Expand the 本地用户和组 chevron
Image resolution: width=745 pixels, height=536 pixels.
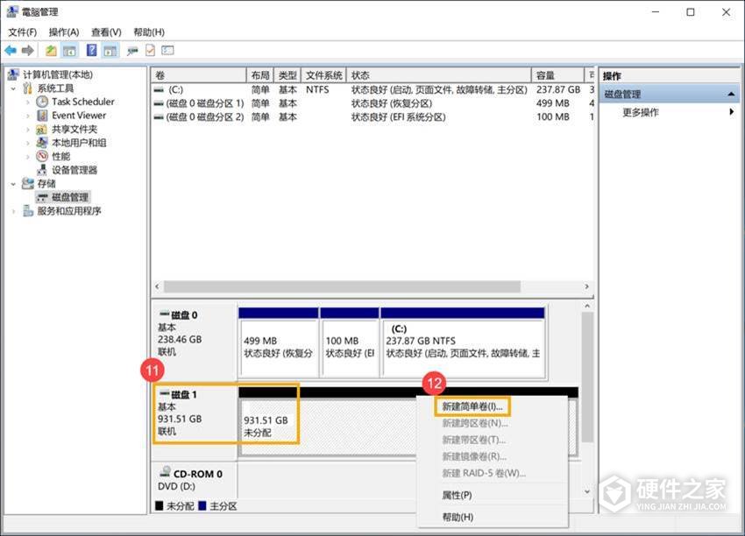coord(28,143)
